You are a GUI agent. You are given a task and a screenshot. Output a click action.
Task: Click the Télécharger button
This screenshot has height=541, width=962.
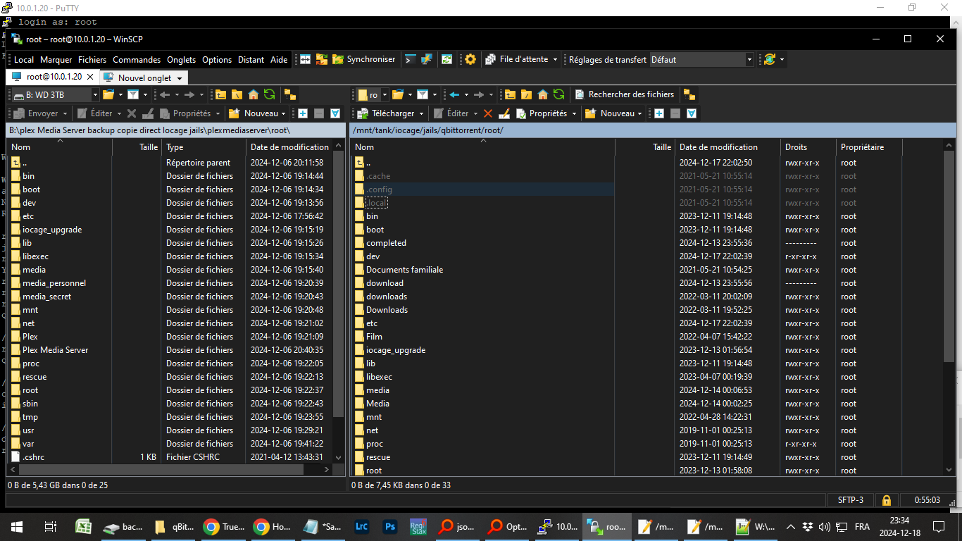click(x=386, y=113)
